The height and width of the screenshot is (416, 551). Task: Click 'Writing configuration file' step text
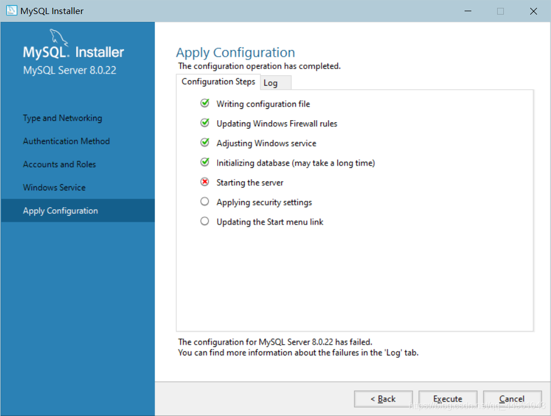263,104
